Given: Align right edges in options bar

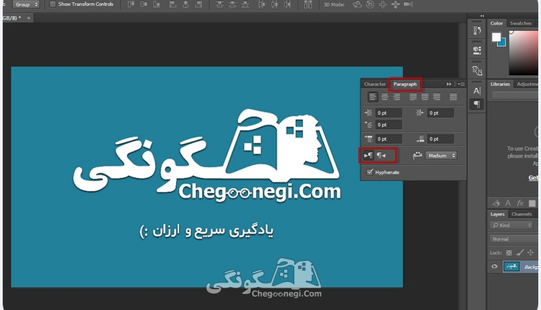Looking at the screenshot, I should (198, 4).
